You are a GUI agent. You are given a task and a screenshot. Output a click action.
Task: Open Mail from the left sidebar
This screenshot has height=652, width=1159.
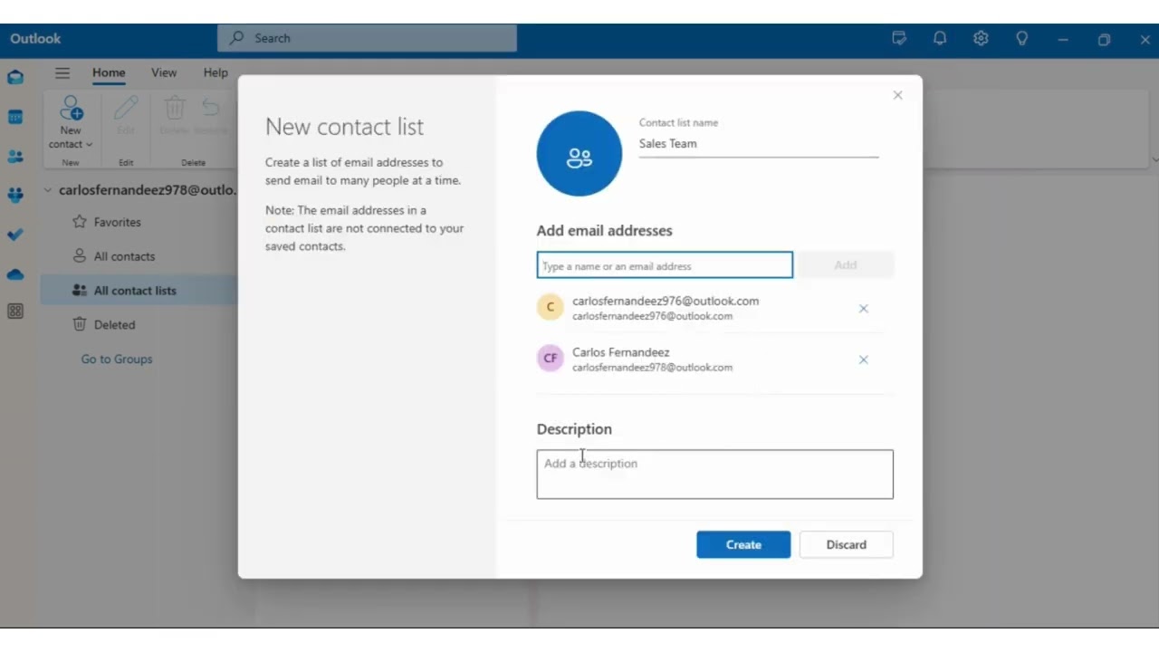(x=15, y=78)
